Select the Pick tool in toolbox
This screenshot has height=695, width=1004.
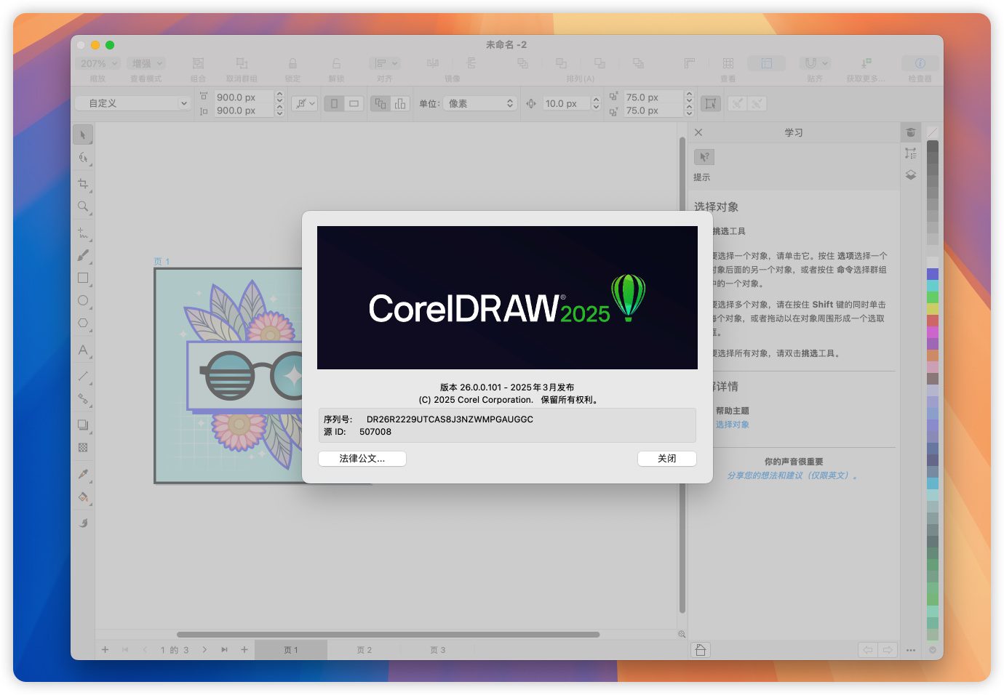(83, 134)
